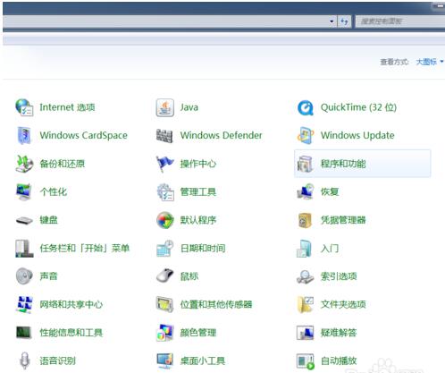Click the Internet 选项 text link

tap(67, 107)
